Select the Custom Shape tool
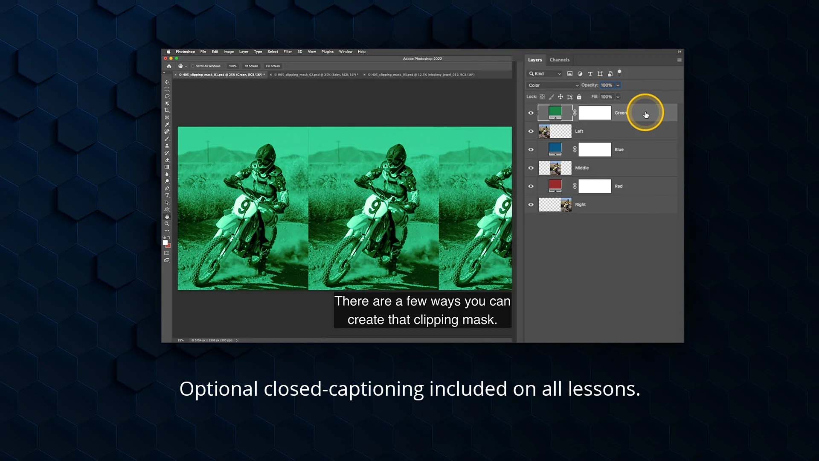 [x=167, y=210]
